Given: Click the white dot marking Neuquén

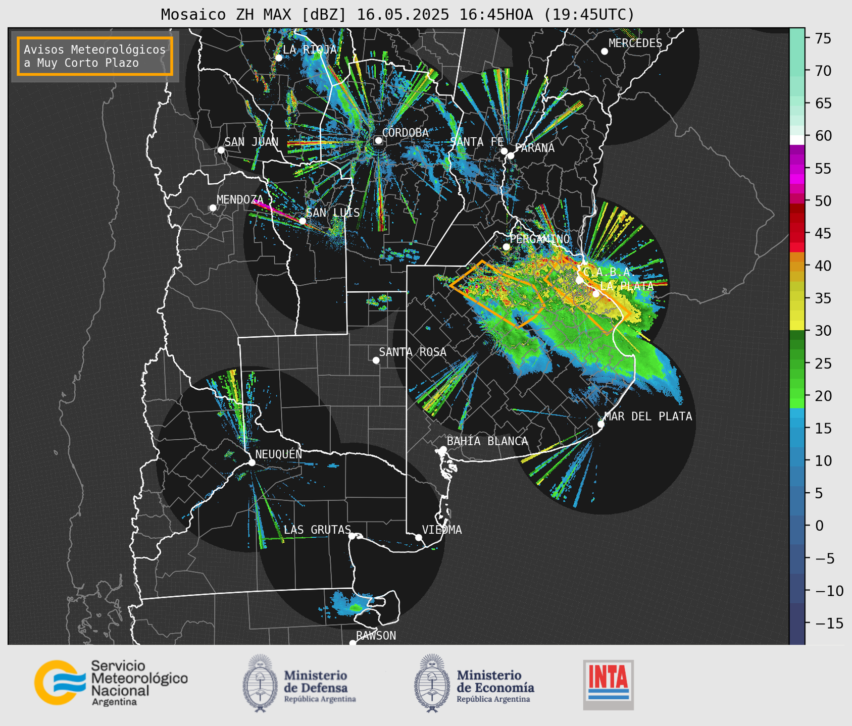Looking at the screenshot, I should (x=252, y=462).
